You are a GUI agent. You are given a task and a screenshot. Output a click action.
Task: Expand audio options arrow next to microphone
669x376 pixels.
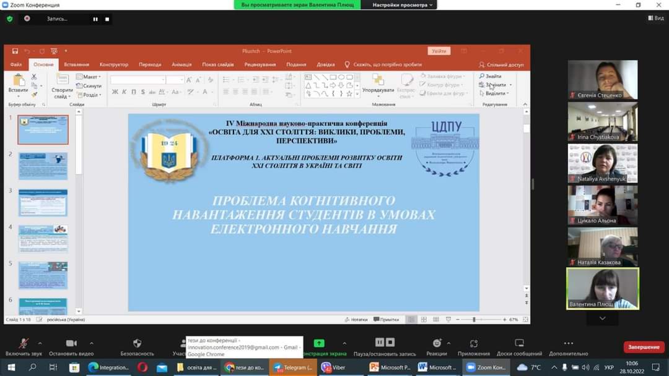point(40,343)
